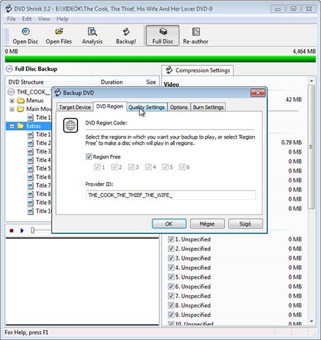Click the Compression Settings tab icon
This screenshot has width=321, height=340.
click(x=169, y=70)
